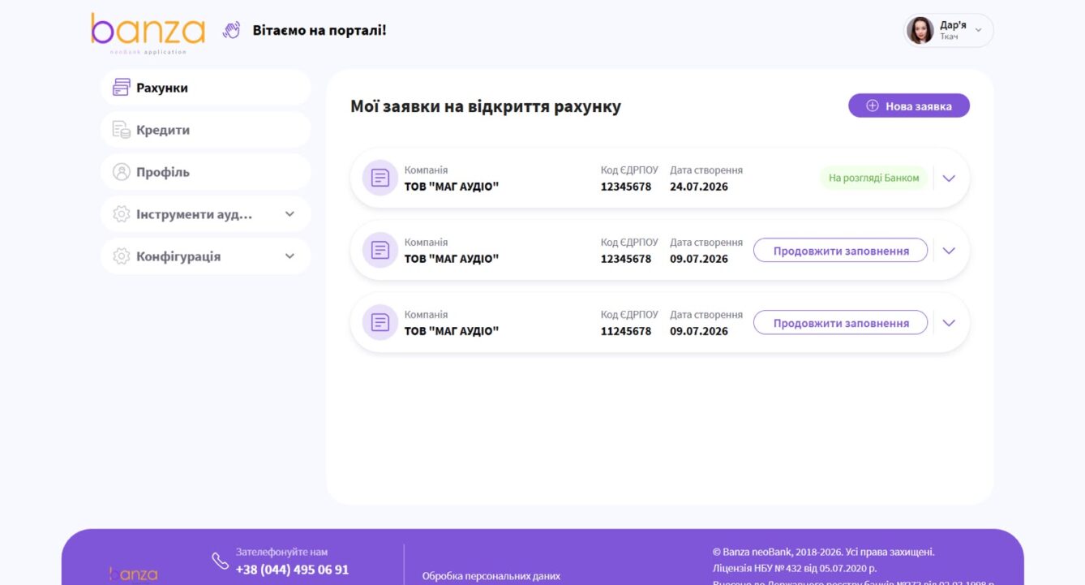Viewport: 1085px width, 585px height.
Task: Expand the application dated 24.07.2026
Action: 949,178
